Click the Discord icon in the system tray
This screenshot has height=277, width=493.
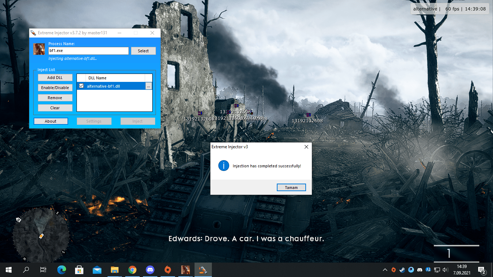[420, 269]
